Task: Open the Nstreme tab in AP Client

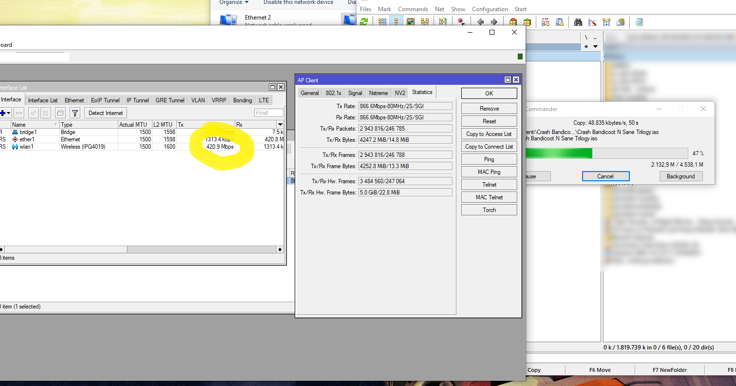Action: coord(378,93)
